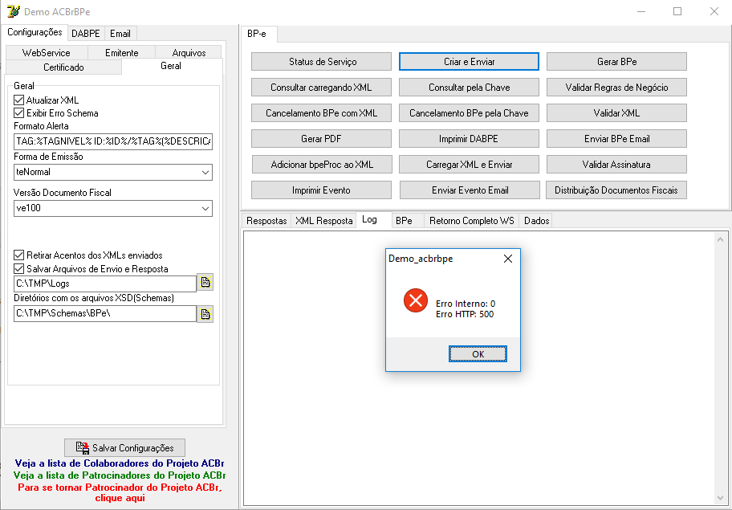The height and width of the screenshot is (510, 732).
Task: Switch to the Configurações tab
Action: pyautogui.click(x=35, y=32)
